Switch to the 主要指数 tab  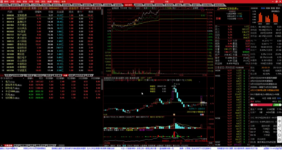[x=25, y=5]
